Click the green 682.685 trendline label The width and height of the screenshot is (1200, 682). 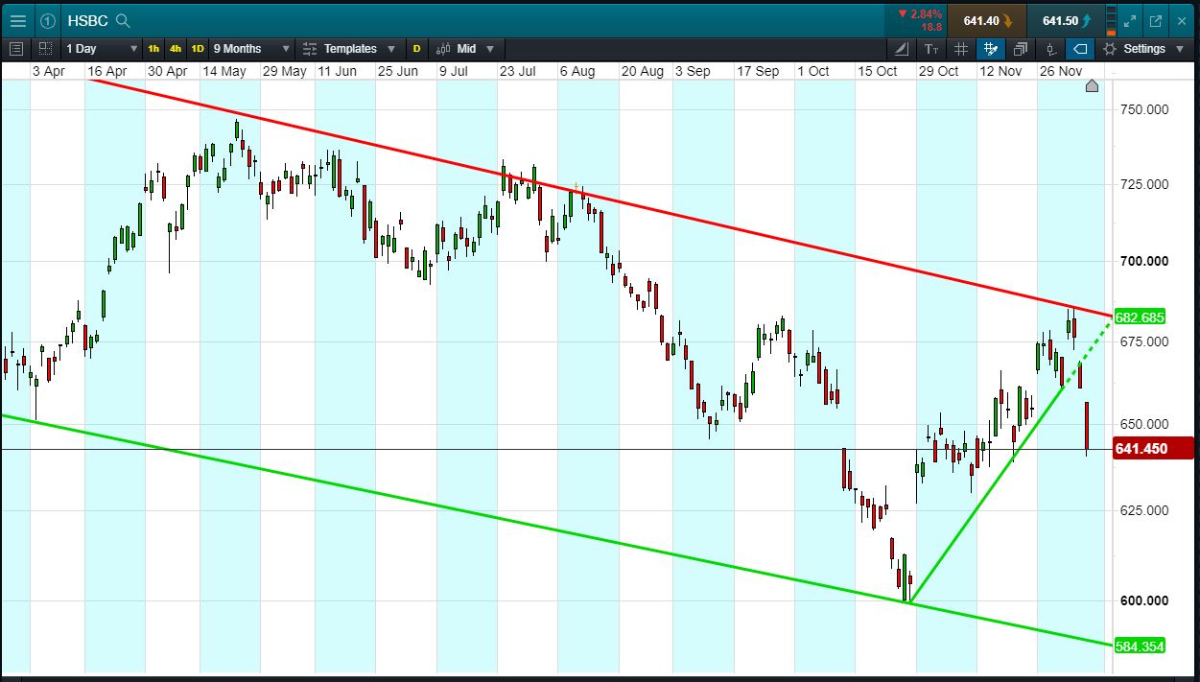(1140, 317)
